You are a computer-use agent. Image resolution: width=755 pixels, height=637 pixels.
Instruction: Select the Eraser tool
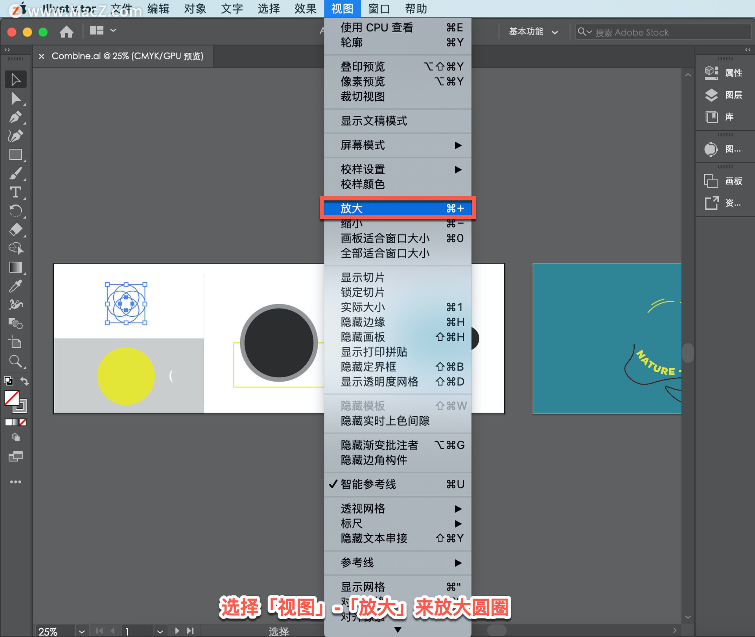point(15,229)
